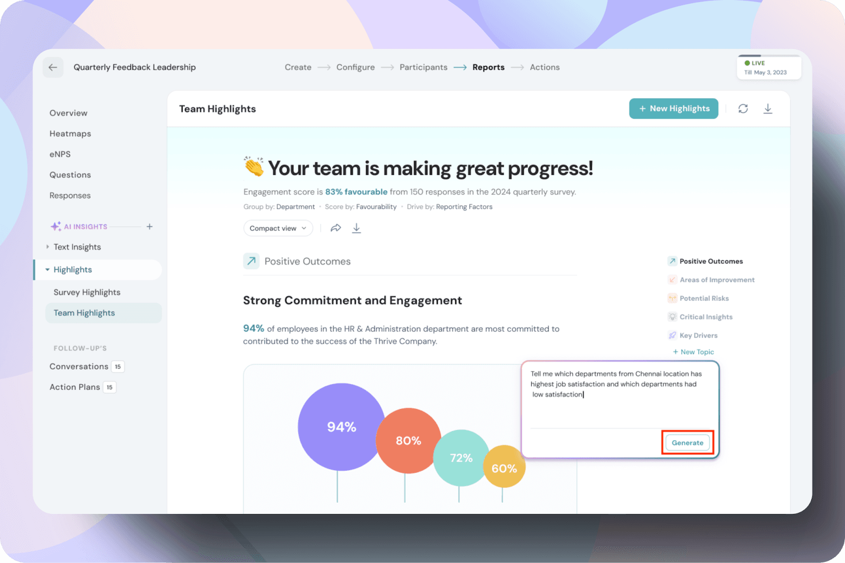Screen dimensions: 845x563
Task: Open the Heatmaps report page
Action: [70, 133]
